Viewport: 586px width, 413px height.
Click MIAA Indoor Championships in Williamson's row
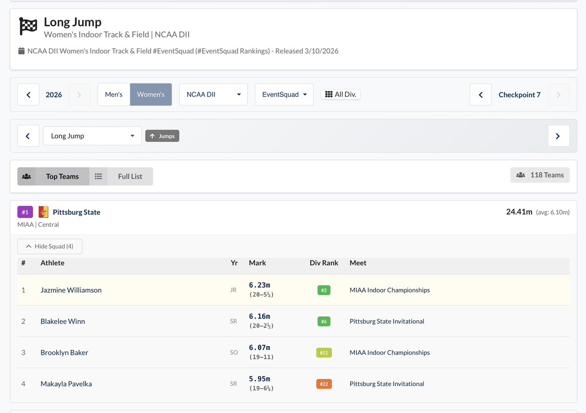click(390, 290)
